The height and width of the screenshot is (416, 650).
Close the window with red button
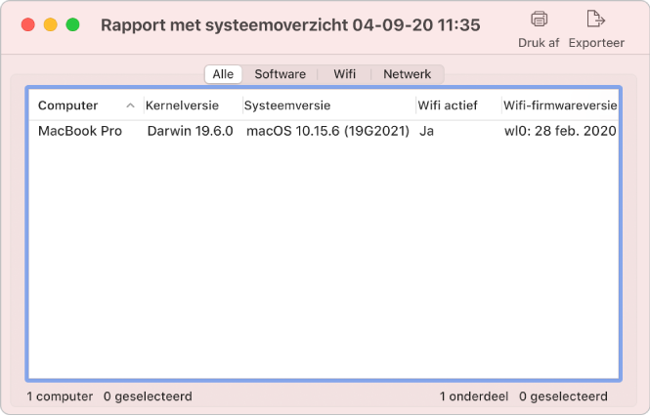point(27,24)
